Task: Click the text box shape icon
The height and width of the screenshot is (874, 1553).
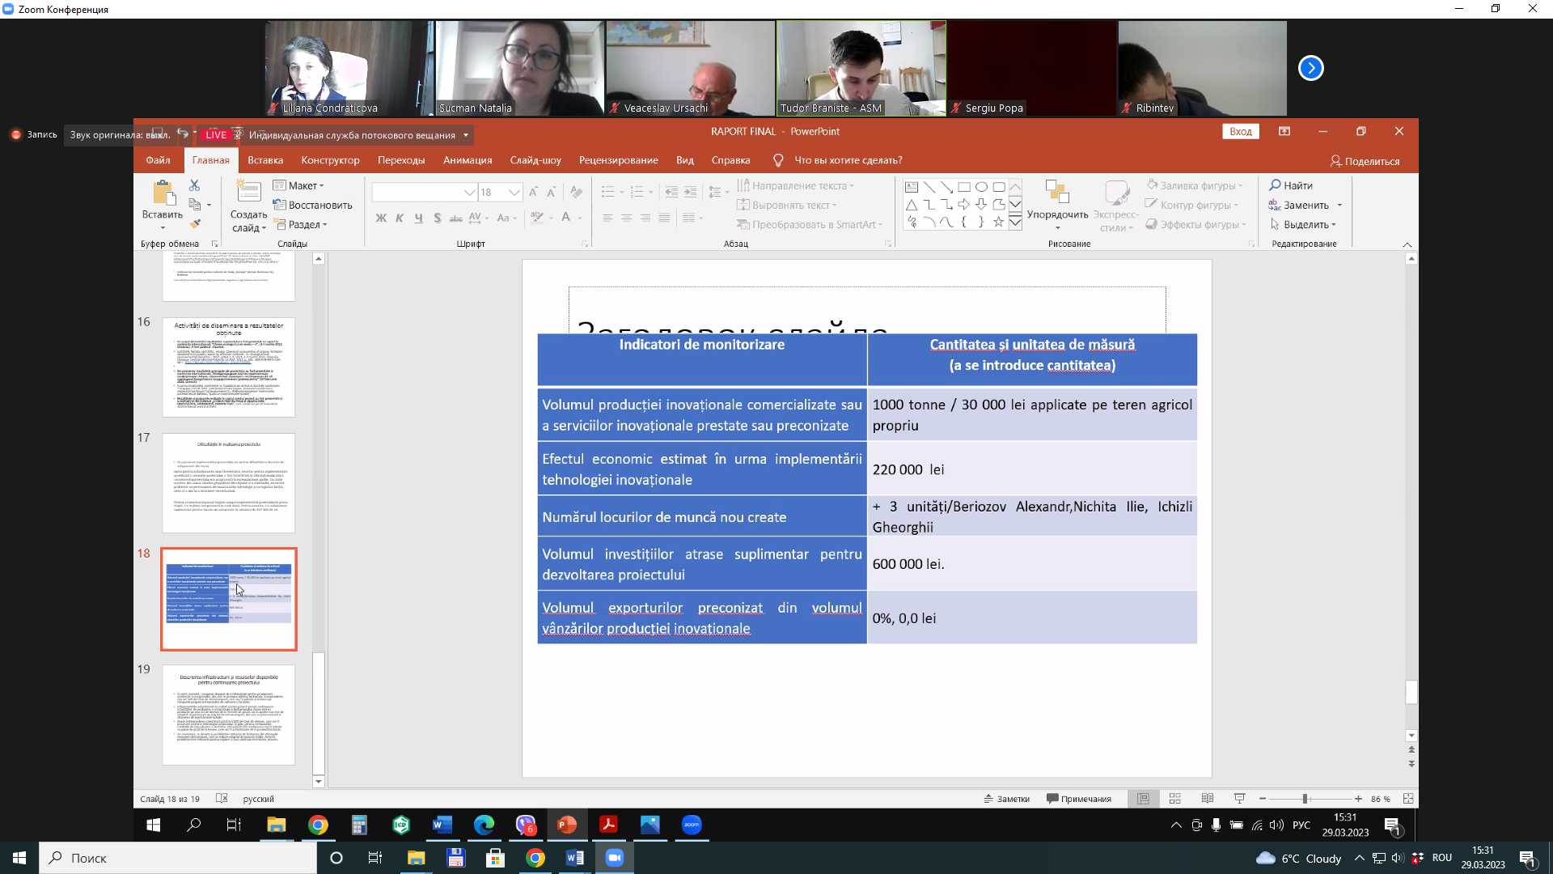Action: pos(912,187)
